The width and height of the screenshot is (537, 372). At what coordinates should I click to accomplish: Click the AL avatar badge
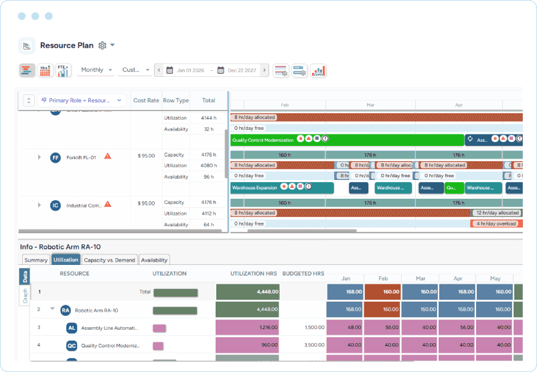72,328
